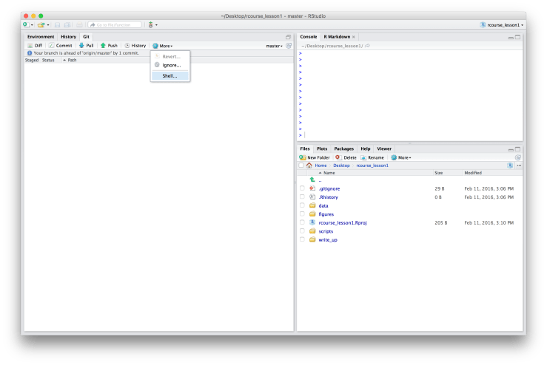
Task: Close the R Markdown tab
Action: tap(353, 37)
